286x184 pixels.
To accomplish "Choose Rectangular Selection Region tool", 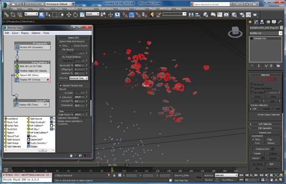I will click(55, 15).
